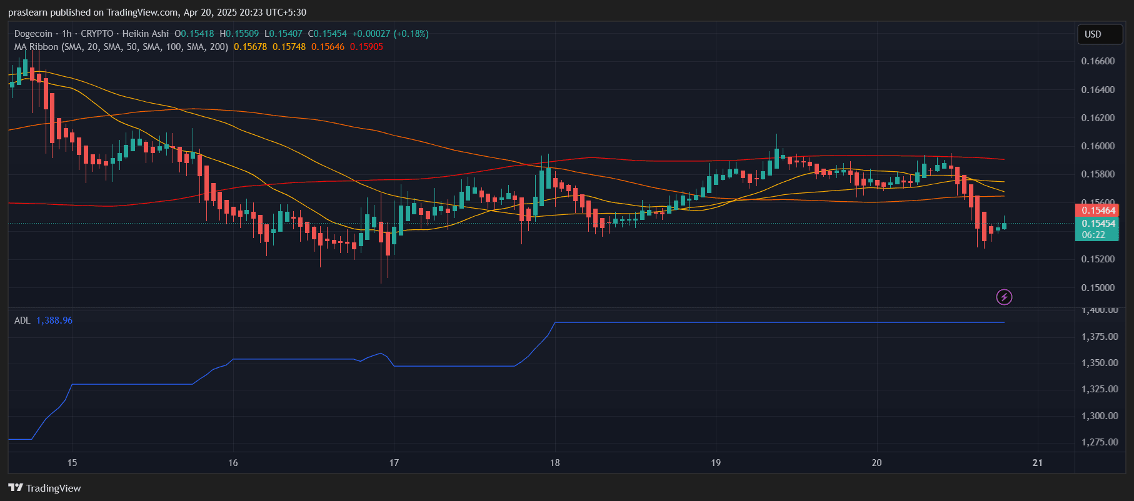The image size is (1134, 501).
Task: Click the 1,350.00 ADL axis label
Action: 1100,363
